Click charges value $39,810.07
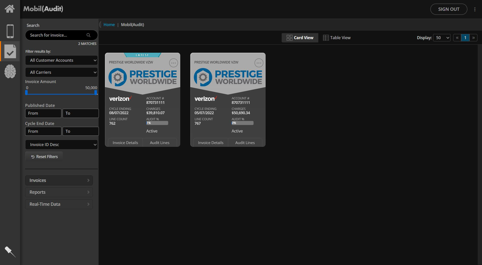This screenshot has width=482, height=265. [x=155, y=113]
